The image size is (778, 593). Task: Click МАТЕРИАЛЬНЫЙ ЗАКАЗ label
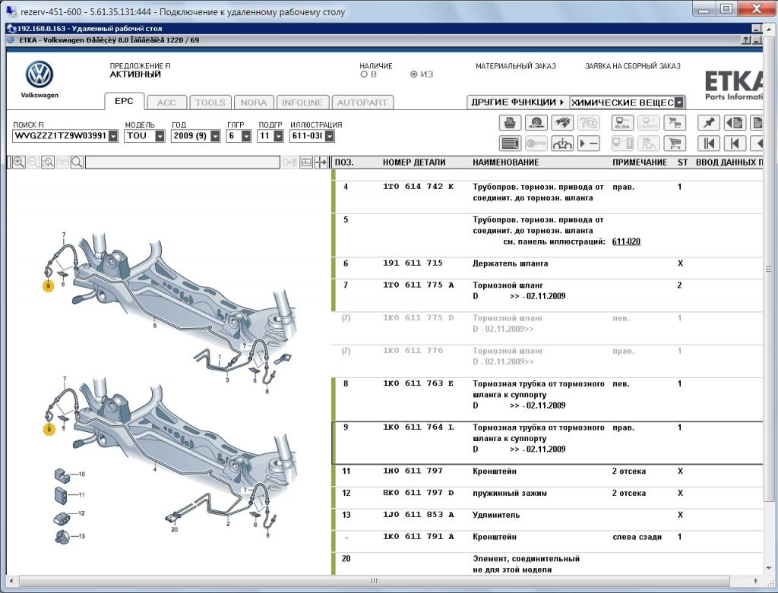coord(516,66)
